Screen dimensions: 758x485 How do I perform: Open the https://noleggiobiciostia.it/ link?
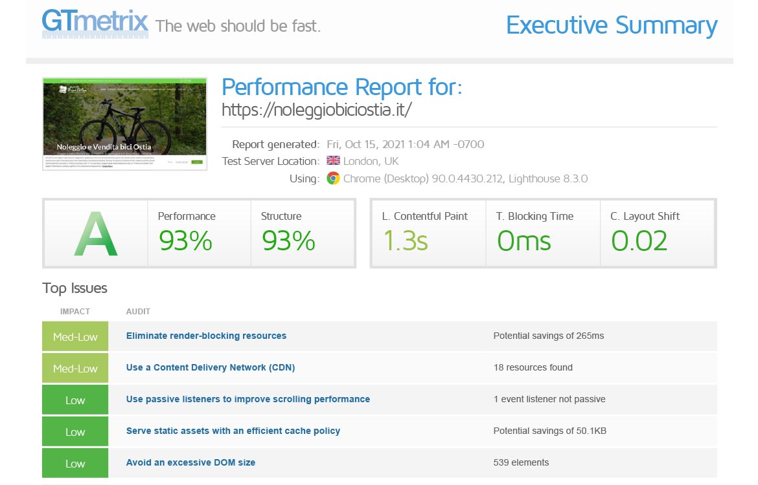pyautogui.click(x=319, y=110)
